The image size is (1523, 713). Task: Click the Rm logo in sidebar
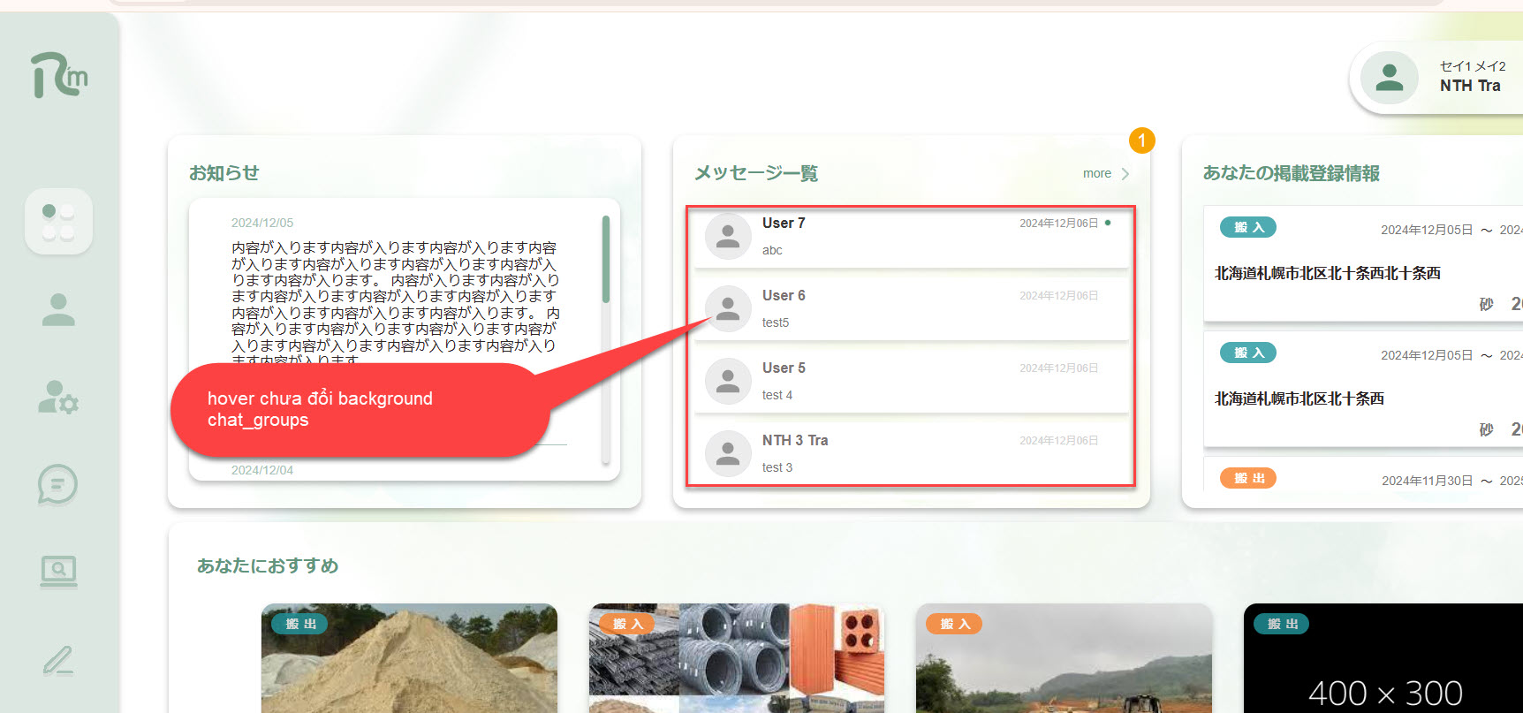click(x=59, y=75)
